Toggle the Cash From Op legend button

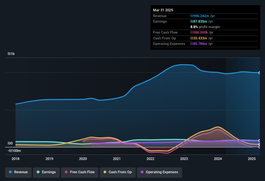click(117, 172)
